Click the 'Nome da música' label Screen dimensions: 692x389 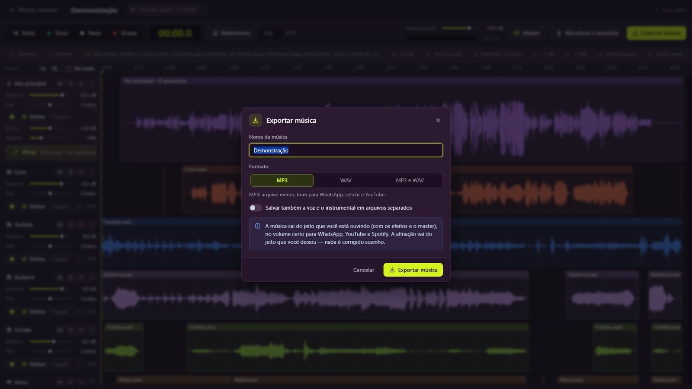click(x=268, y=137)
